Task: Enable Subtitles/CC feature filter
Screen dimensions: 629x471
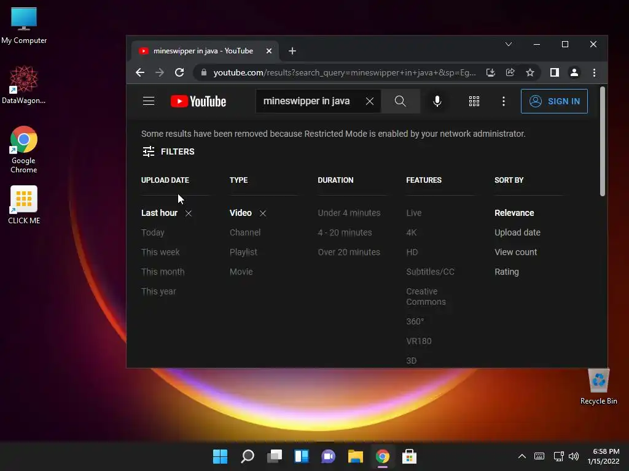Action: point(430,272)
